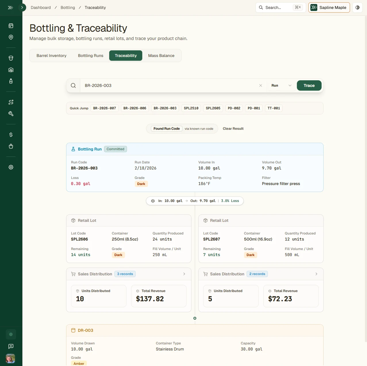The width and height of the screenshot is (367, 366).
Task: Open the Run search type dropdown
Action: pos(281,85)
